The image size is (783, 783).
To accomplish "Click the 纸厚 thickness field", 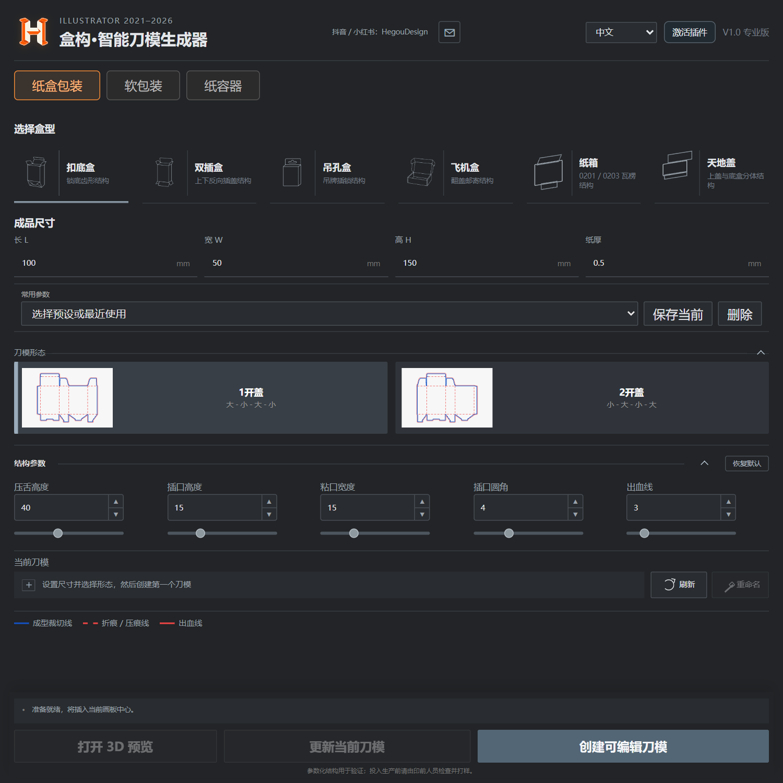I will [x=677, y=263].
